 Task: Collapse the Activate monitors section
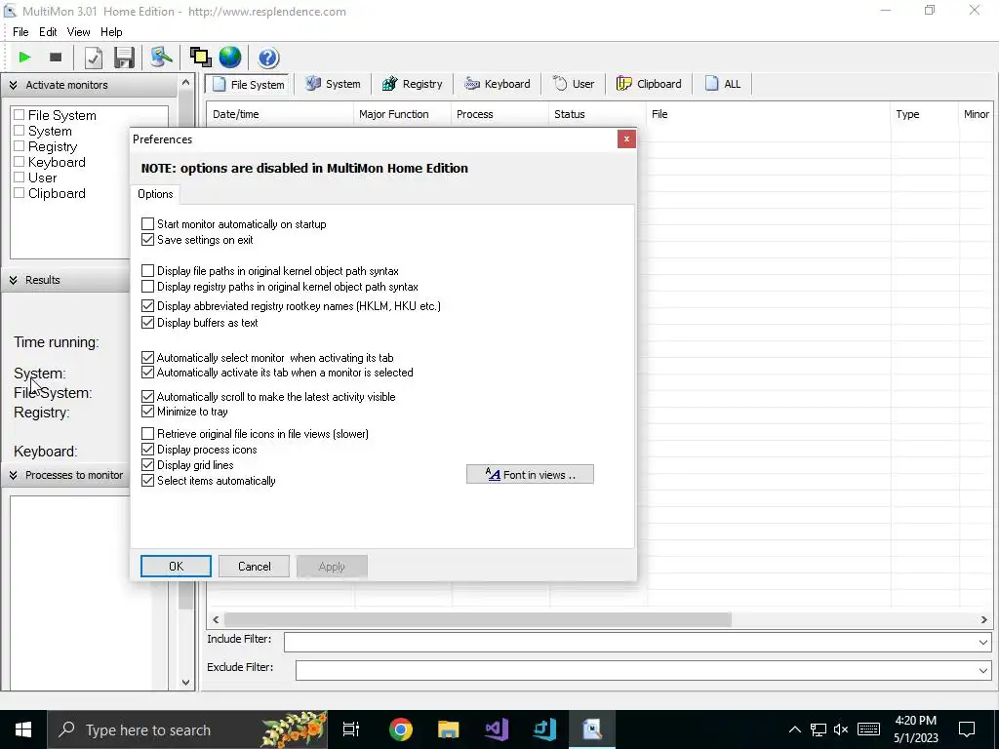[x=13, y=85]
